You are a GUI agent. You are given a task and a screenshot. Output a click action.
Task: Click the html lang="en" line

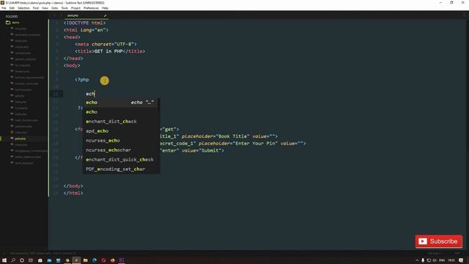[x=86, y=30]
